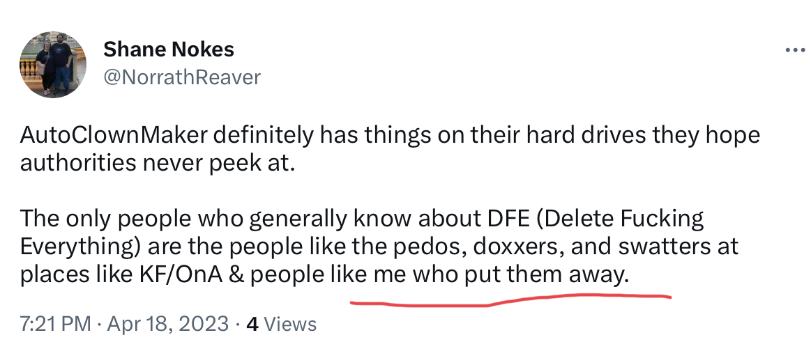
Task: Click the 7:21 PM time text
Action: (x=55, y=324)
